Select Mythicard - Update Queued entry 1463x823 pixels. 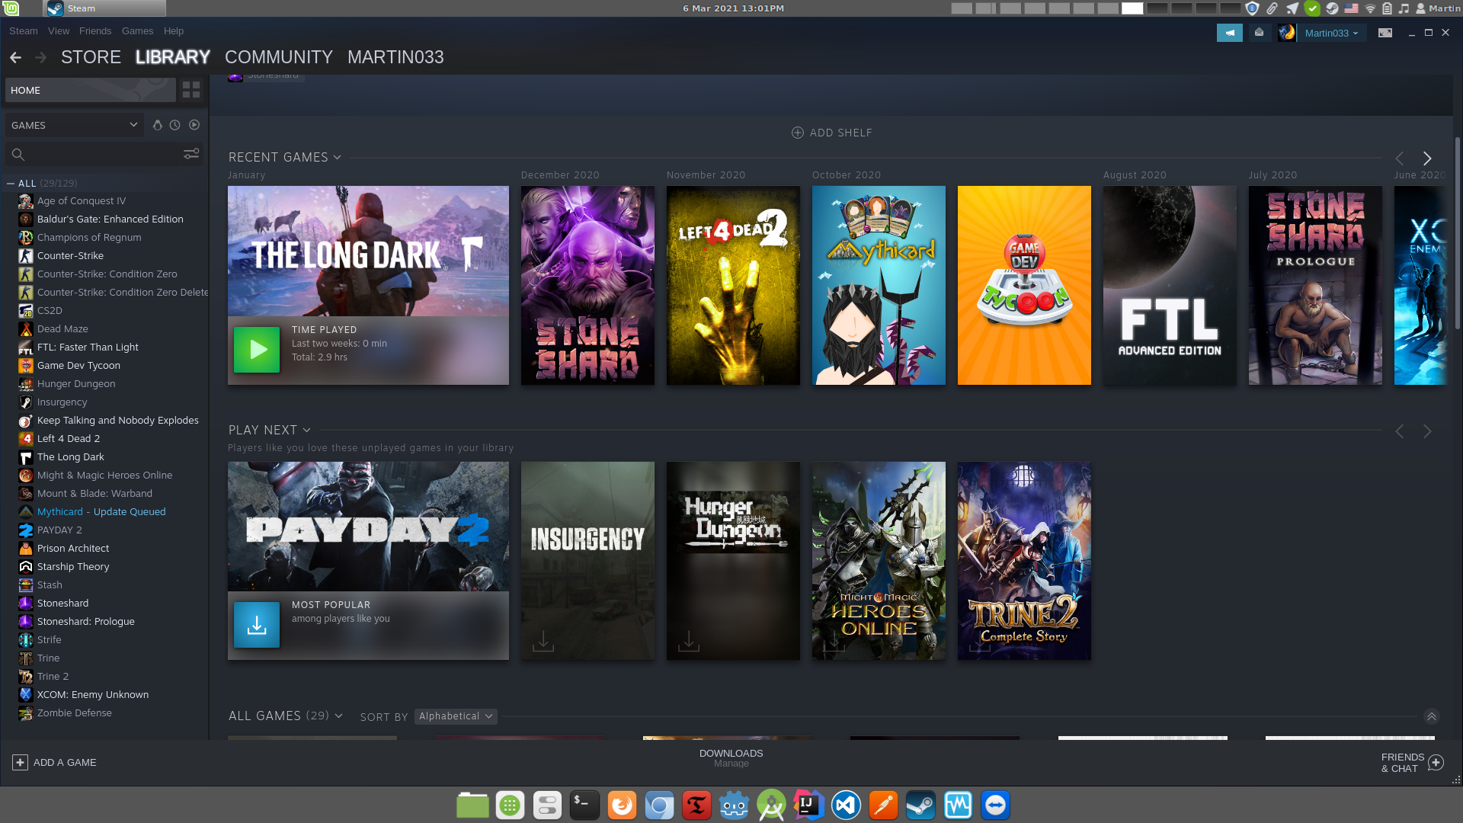coord(101,512)
